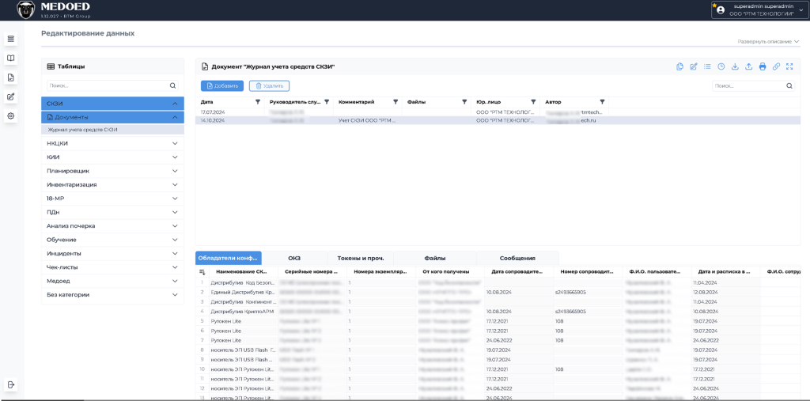Click the printer icon
This screenshot has width=810, height=401.
pyautogui.click(x=762, y=66)
